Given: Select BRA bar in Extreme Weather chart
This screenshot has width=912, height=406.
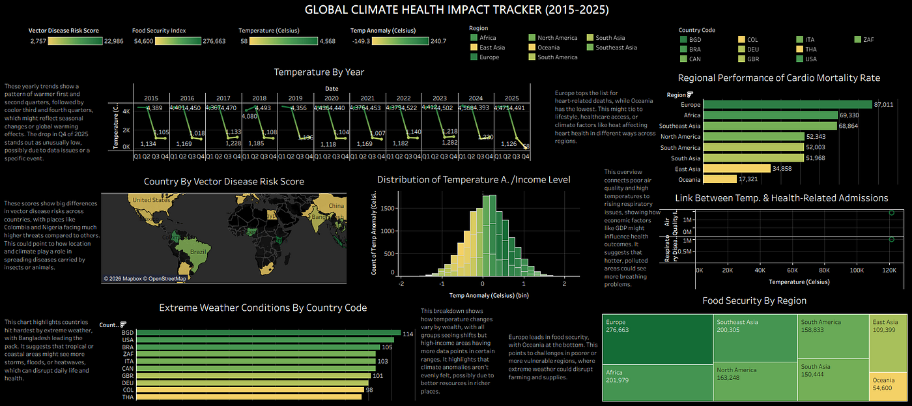Looking at the screenshot, I should (x=259, y=347).
